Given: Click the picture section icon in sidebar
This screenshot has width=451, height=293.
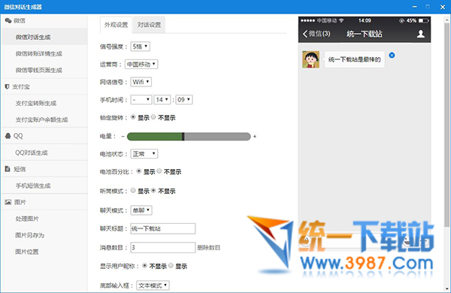Looking at the screenshot, I should coord(8,202).
